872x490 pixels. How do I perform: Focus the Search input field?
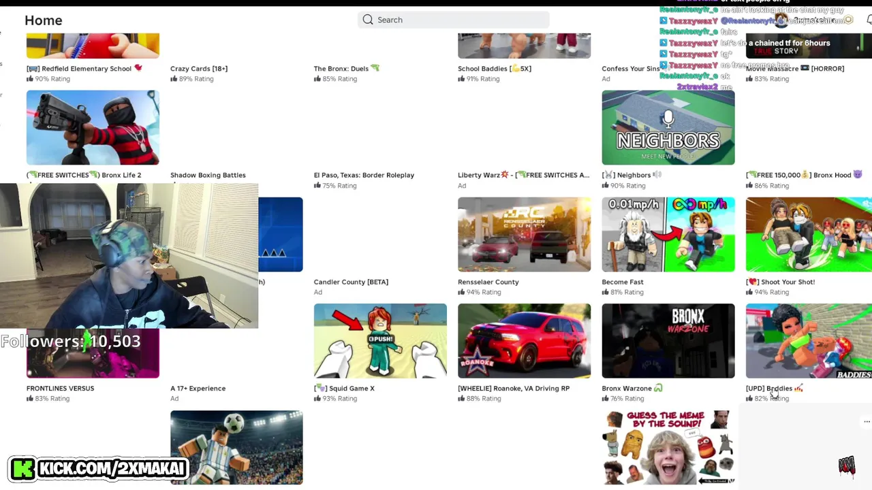coord(453,20)
